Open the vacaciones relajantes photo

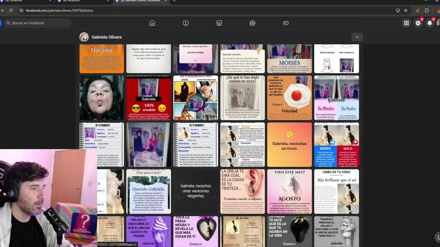click(x=196, y=191)
